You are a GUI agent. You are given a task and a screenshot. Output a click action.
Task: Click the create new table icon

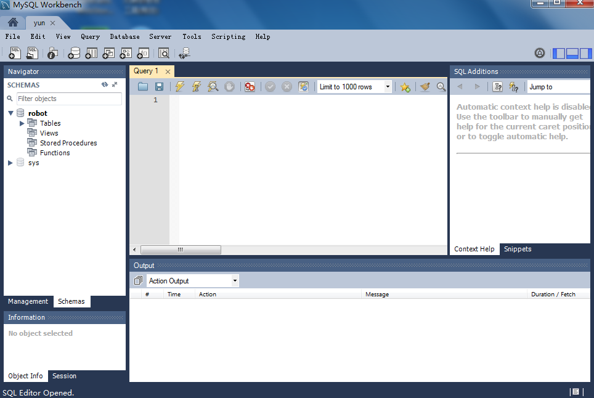pos(91,54)
